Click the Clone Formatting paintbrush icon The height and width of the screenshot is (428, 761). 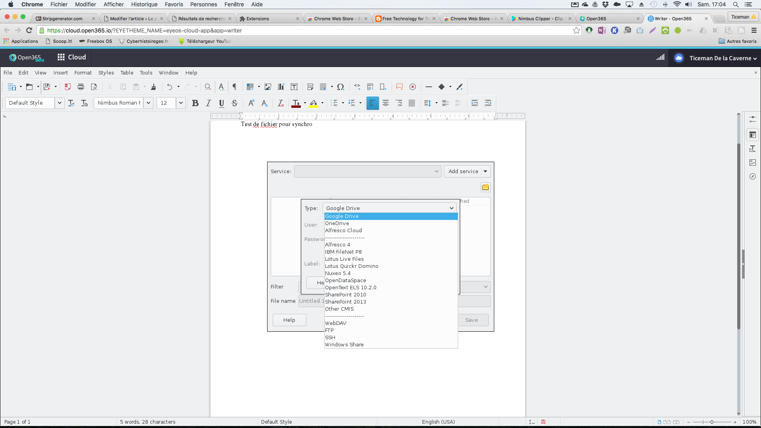click(x=153, y=87)
